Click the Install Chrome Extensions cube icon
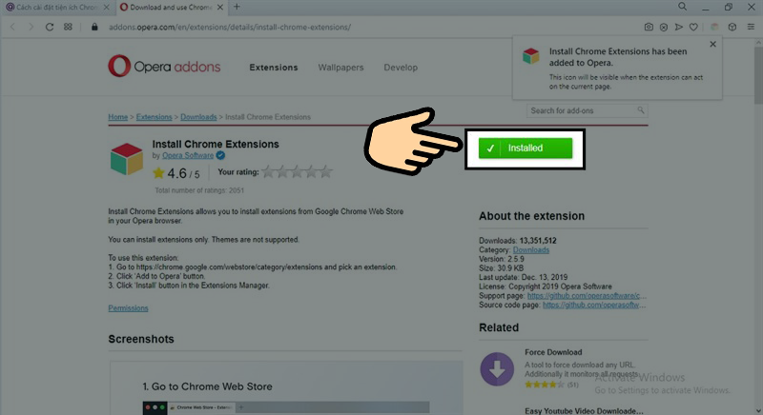 pyautogui.click(x=127, y=159)
